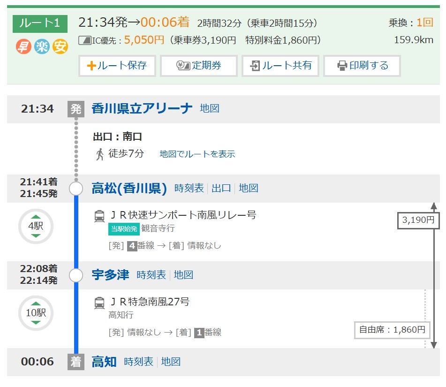The width and height of the screenshot is (446, 387).
Task: Click the yellow 安 (cheapest) badge icon
Action: pos(60,46)
